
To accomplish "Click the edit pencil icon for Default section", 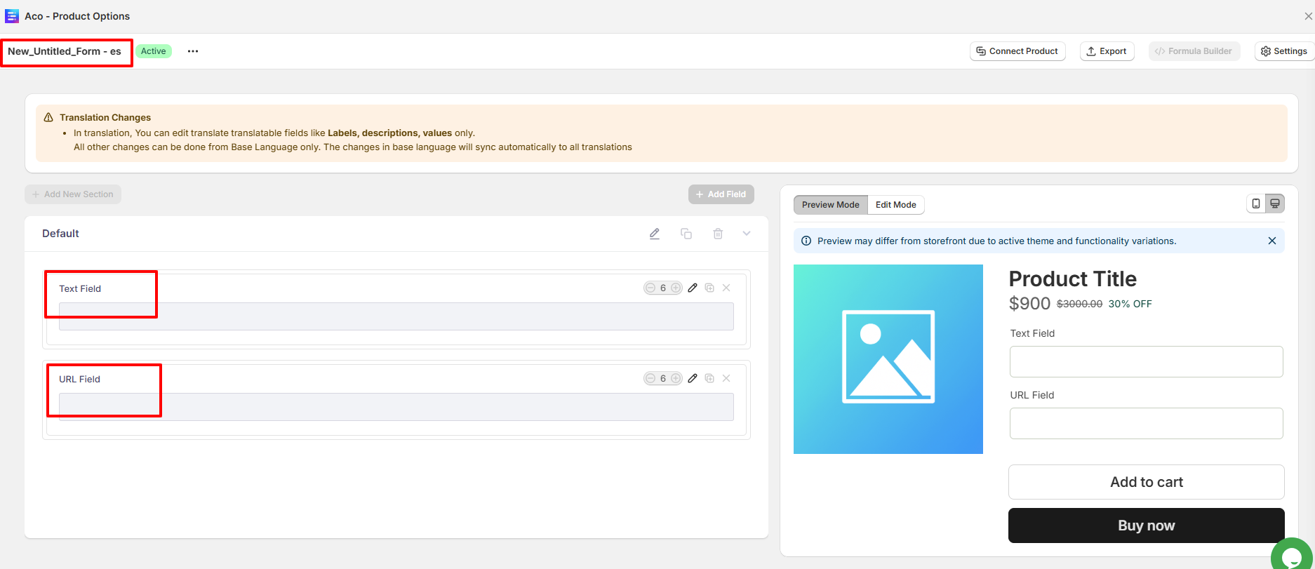I will [x=654, y=234].
